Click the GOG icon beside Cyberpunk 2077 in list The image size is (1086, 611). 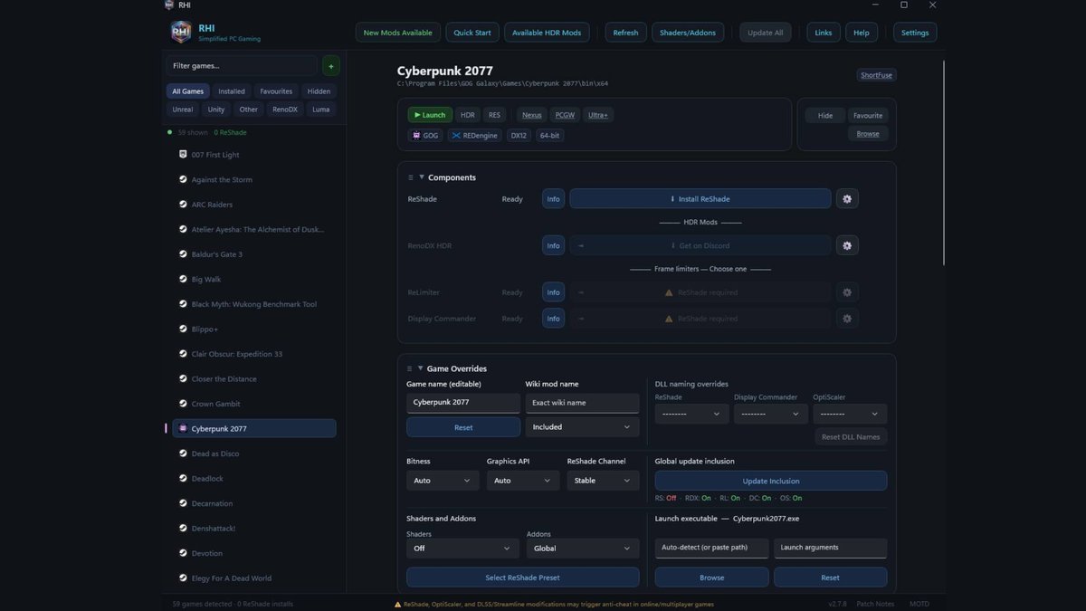click(x=183, y=428)
